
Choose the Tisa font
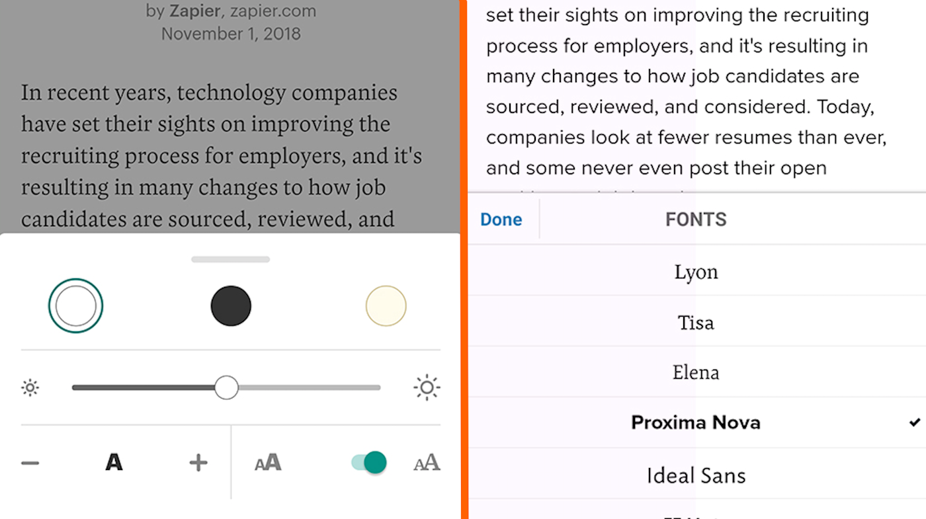[x=696, y=321]
